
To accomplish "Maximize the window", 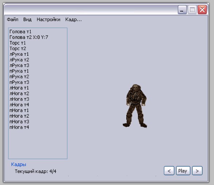I will coord(192,10).
